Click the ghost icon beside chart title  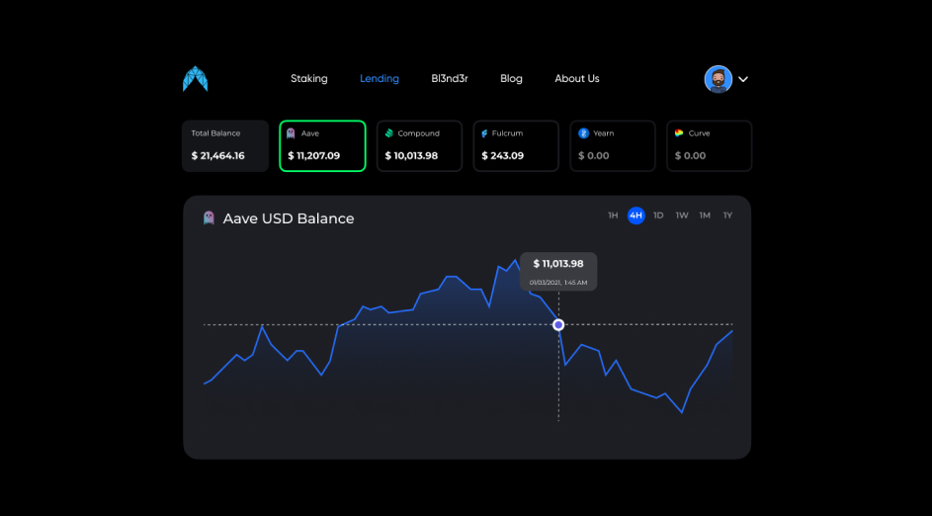(x=209, y=218)
